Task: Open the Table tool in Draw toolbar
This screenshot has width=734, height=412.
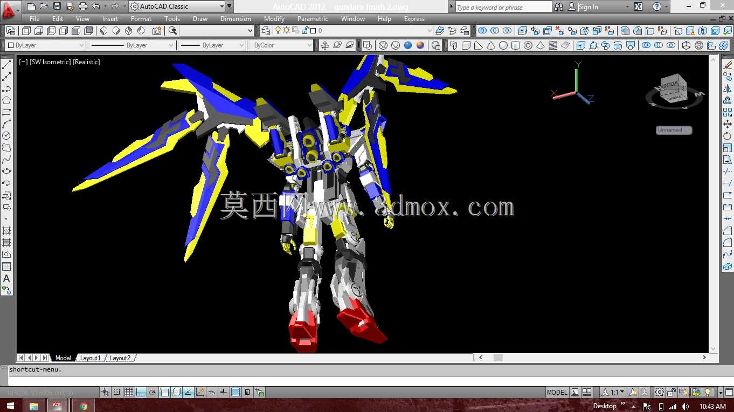Action: pyautogui.click(x=6, y=266)
